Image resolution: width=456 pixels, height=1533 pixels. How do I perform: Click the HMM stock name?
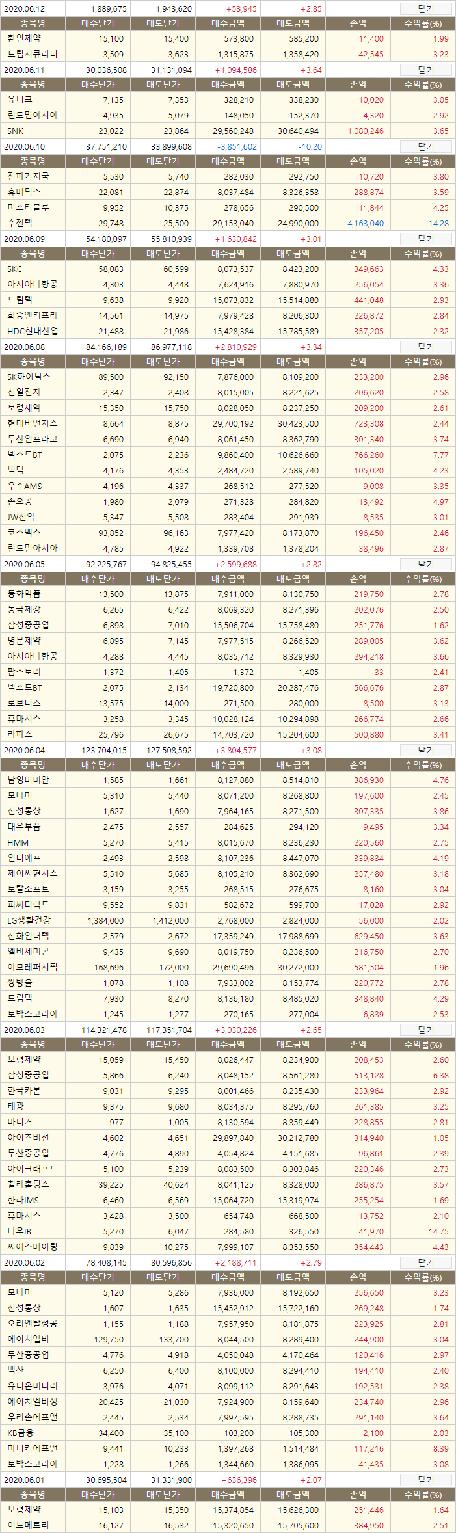pyautogui.click(x=18, y=842)
